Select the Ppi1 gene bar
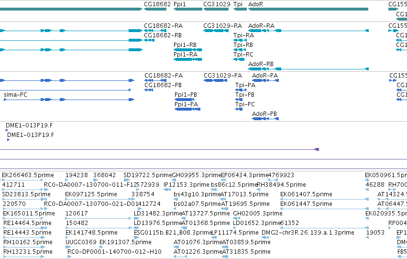 (188, 9)
